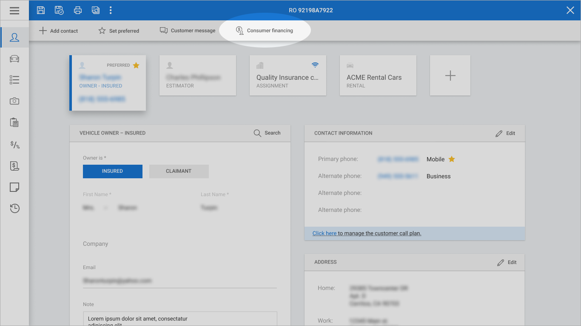Click the gold star on the preferred card
Image resolution: width=581 pixels, height=326 pixels.
(136, 65)
